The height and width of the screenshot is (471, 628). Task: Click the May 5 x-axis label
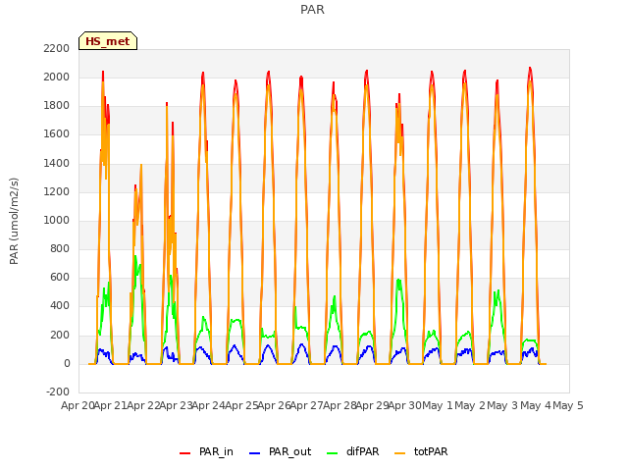click(x=568, y=405)
